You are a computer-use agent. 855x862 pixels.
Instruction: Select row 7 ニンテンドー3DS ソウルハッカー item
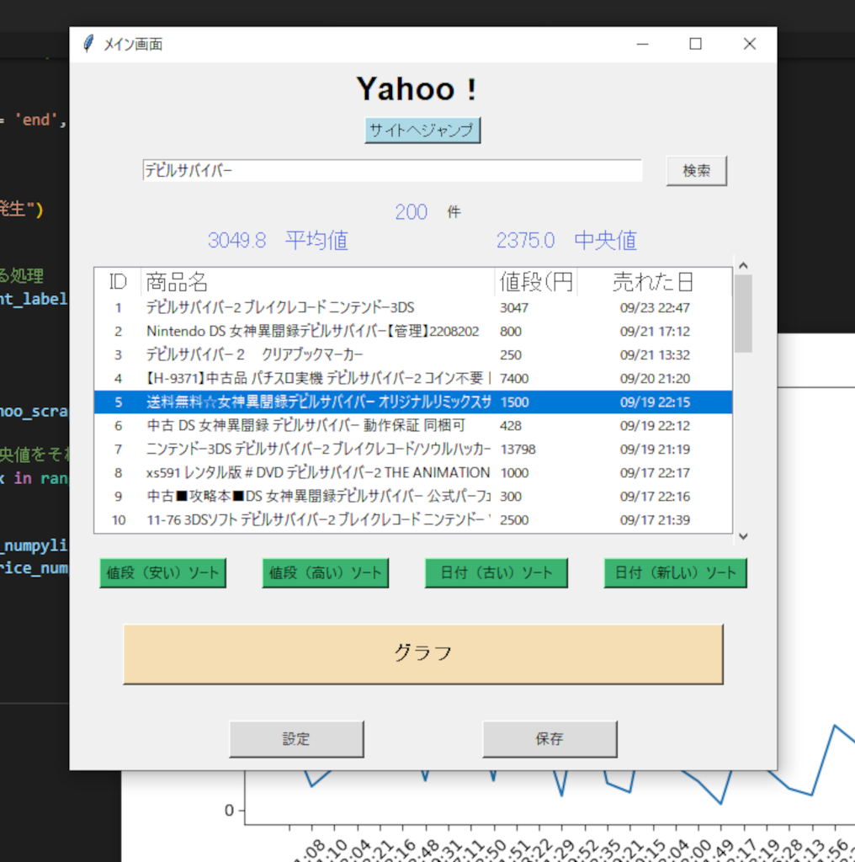[x=413, y=450]
